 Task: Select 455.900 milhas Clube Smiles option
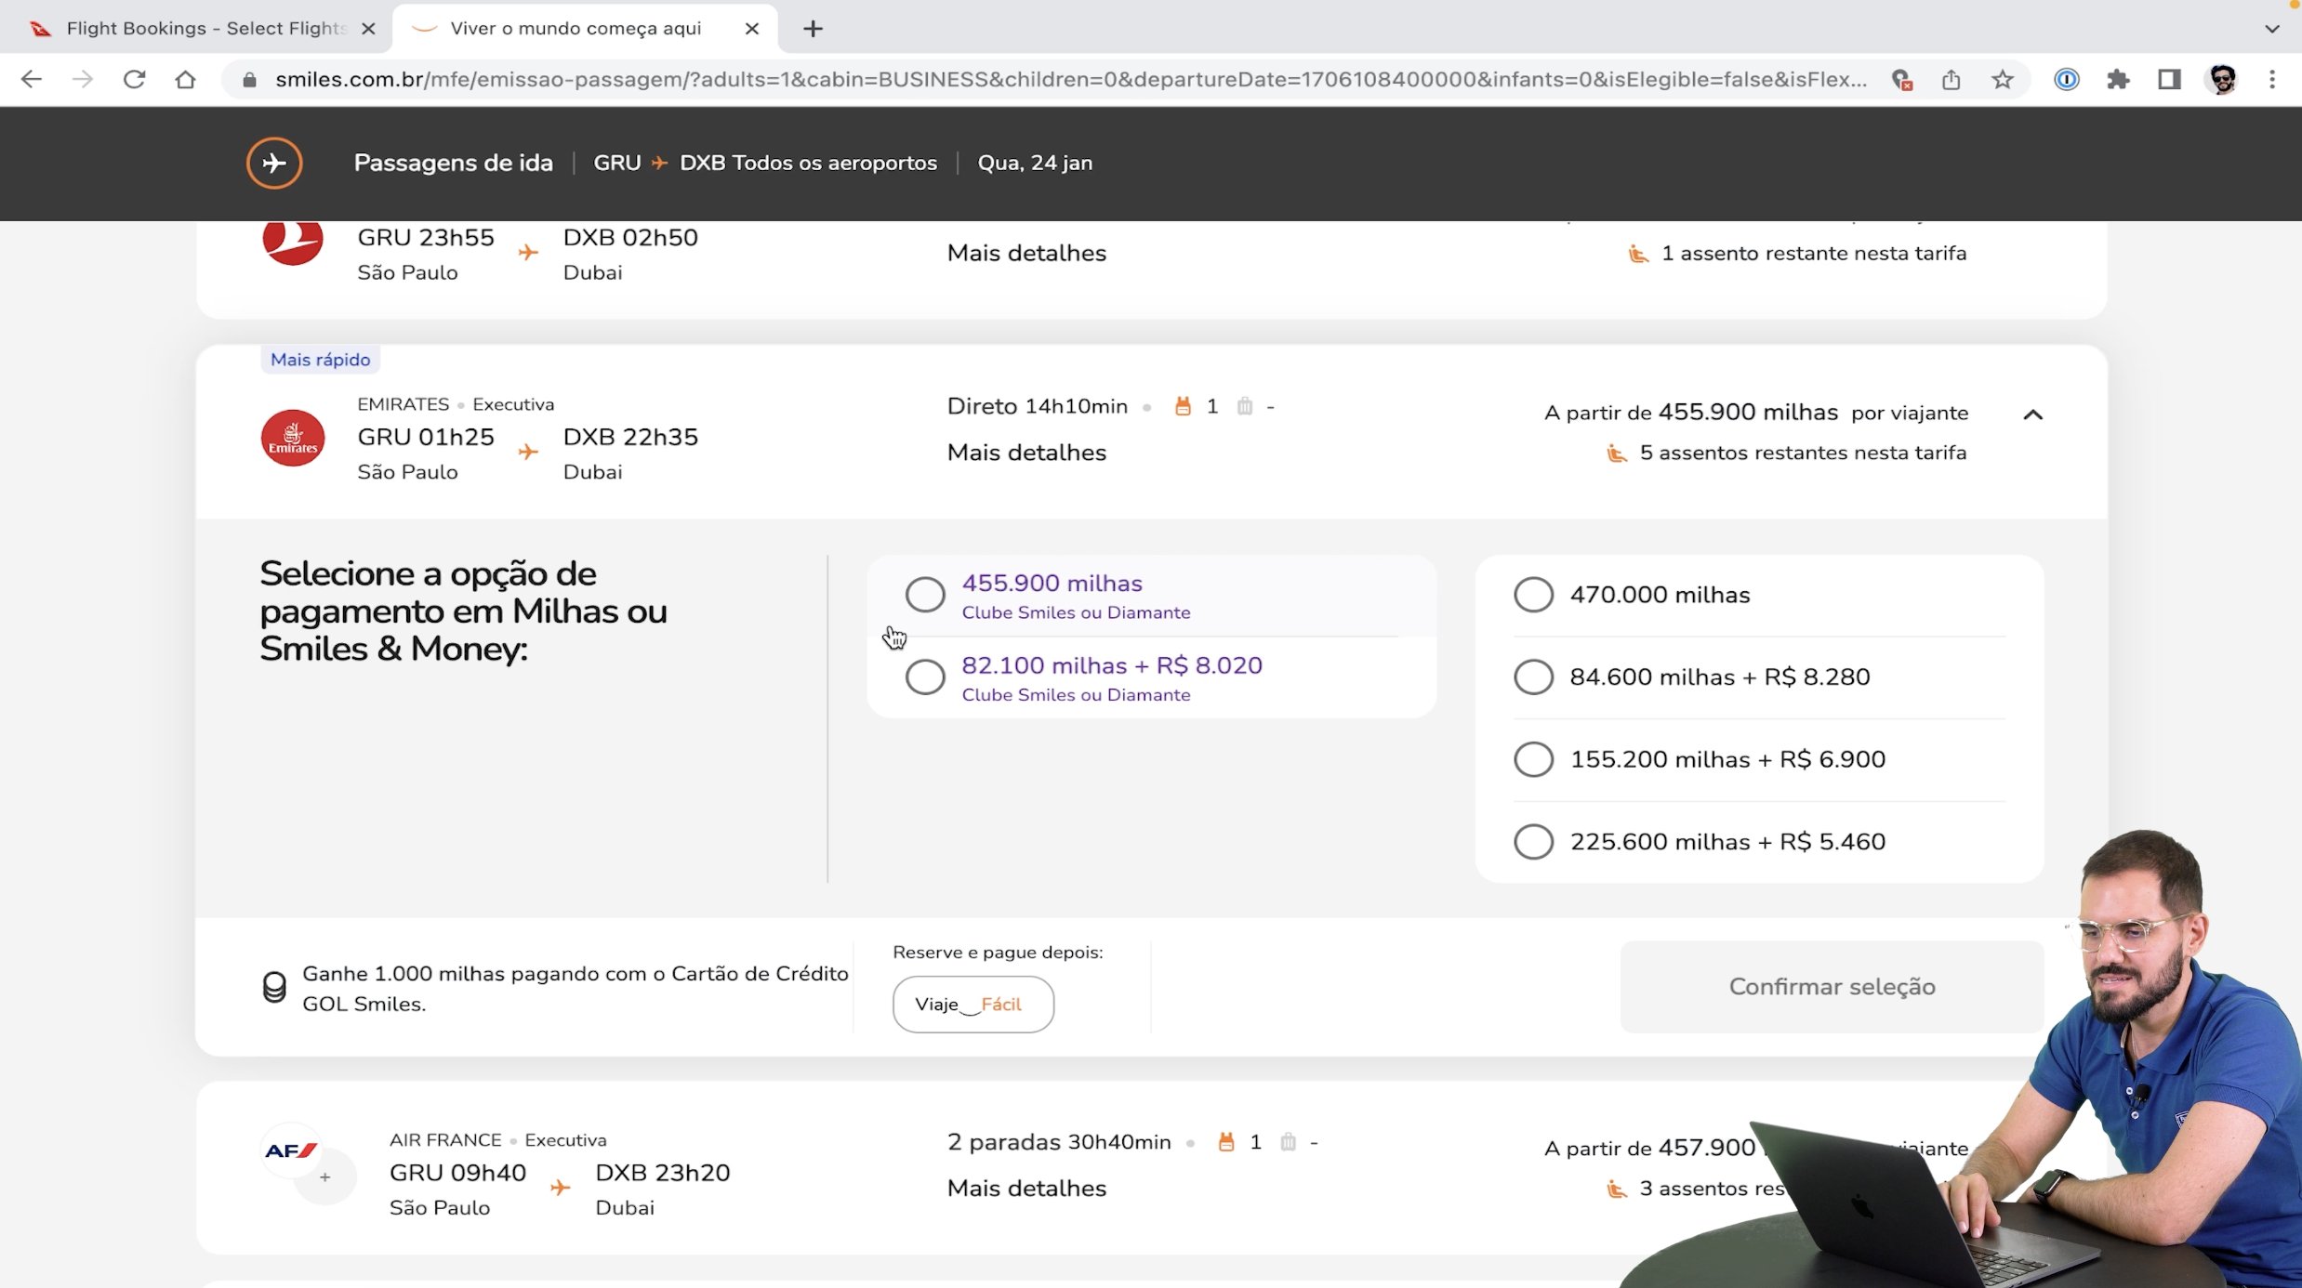[925, 595]
